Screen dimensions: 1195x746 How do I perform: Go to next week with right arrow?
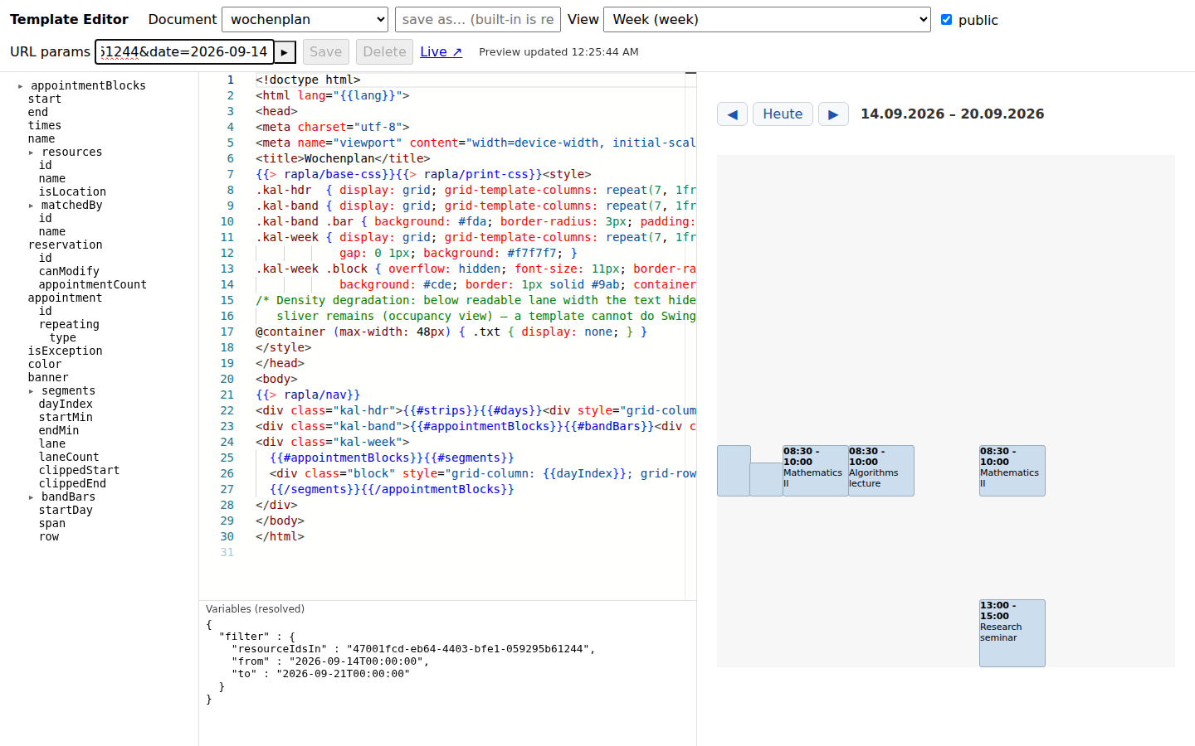pos(833,114)
